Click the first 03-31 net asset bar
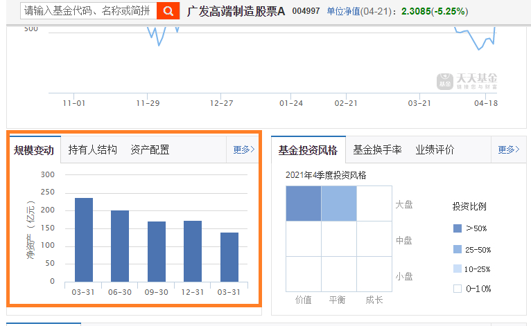Viewport: 531px width, 326px height. [x=84, y=239]
